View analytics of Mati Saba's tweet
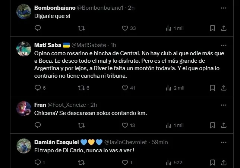The height and width of the screenshot is (168, 240). tap(168, 88)
